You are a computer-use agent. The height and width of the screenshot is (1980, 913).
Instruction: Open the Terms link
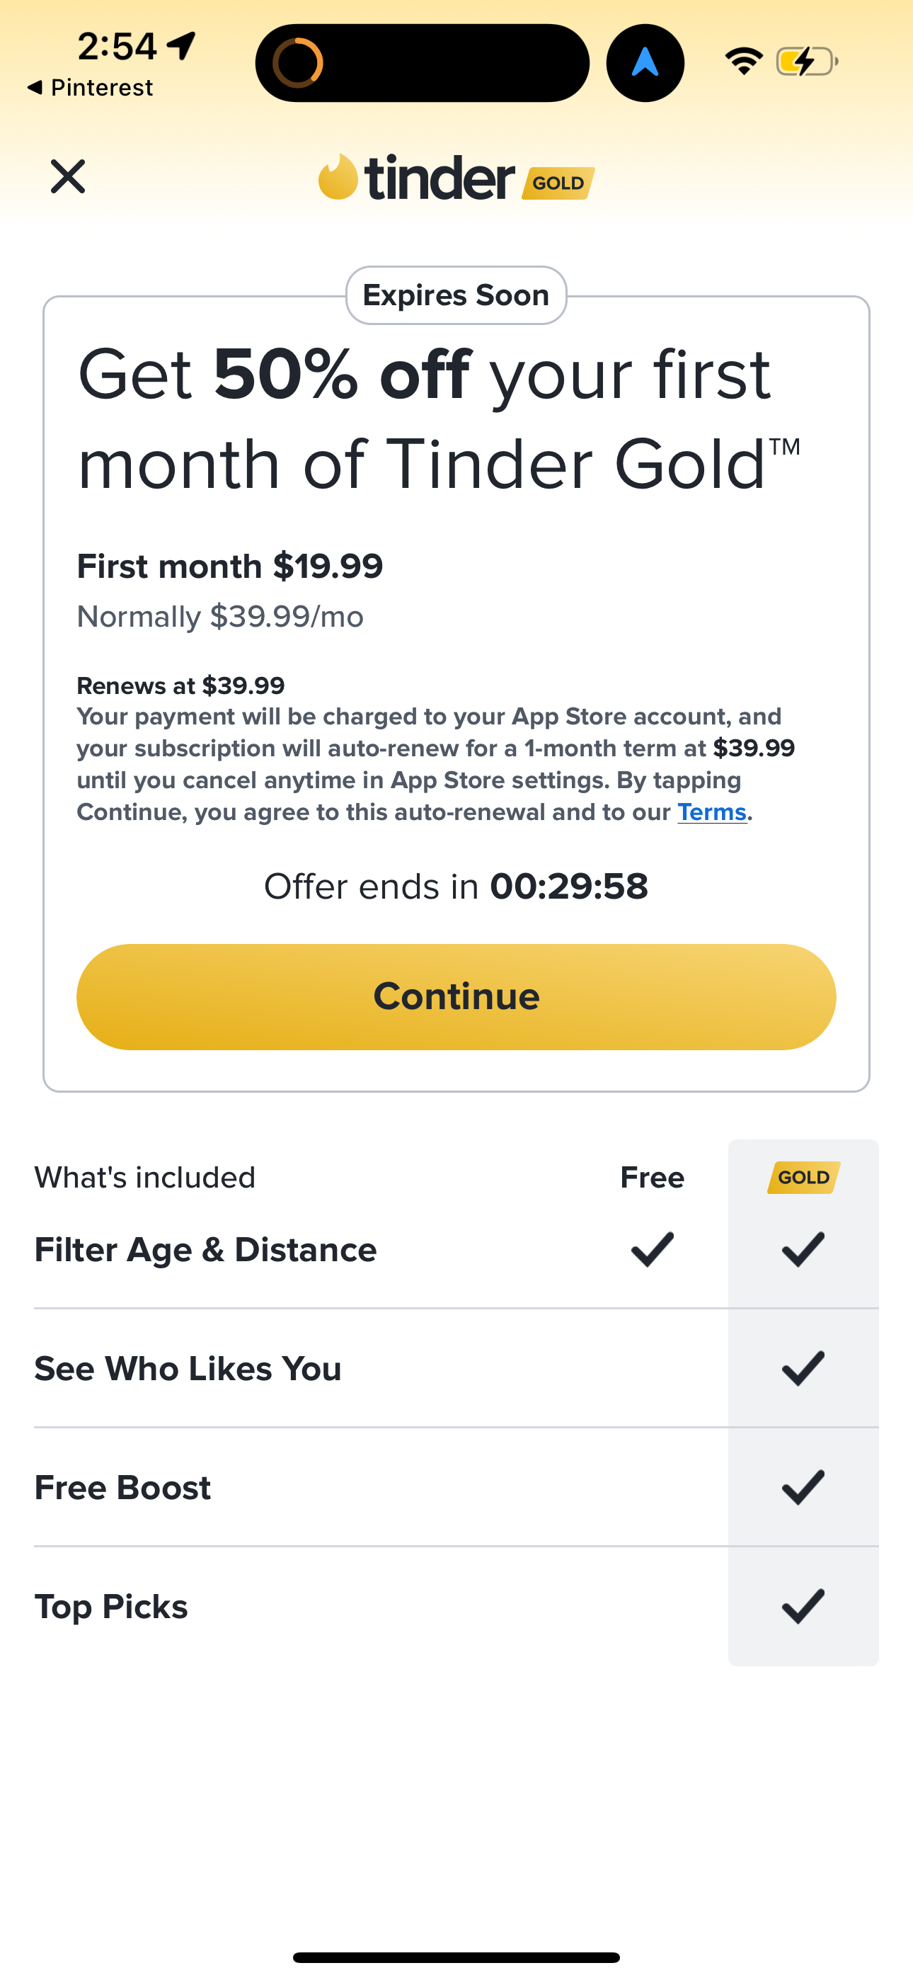click(x=712, y=812)
